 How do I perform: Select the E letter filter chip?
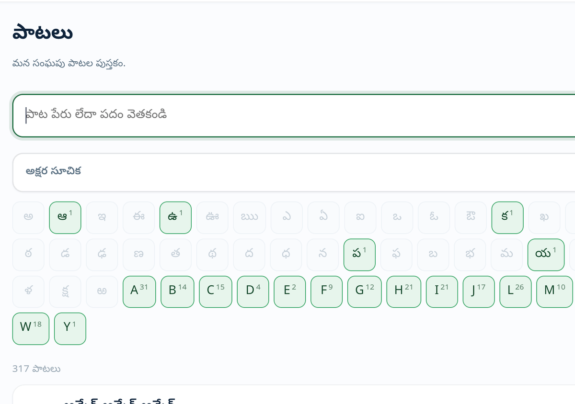click(290, 292)
